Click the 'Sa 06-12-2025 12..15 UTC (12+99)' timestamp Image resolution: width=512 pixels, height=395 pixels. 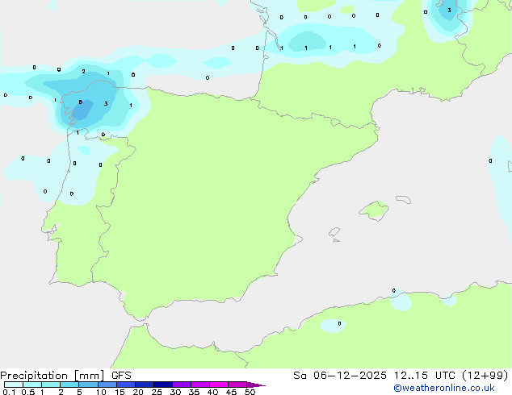(x=401, y=376)
